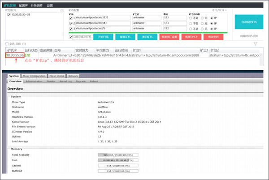The width and height of the screenshot is (269, 180).
Task: Uncheck pool 1 stratum.antpool.com:3333 checkbox
Action: (x=71, y=18)
